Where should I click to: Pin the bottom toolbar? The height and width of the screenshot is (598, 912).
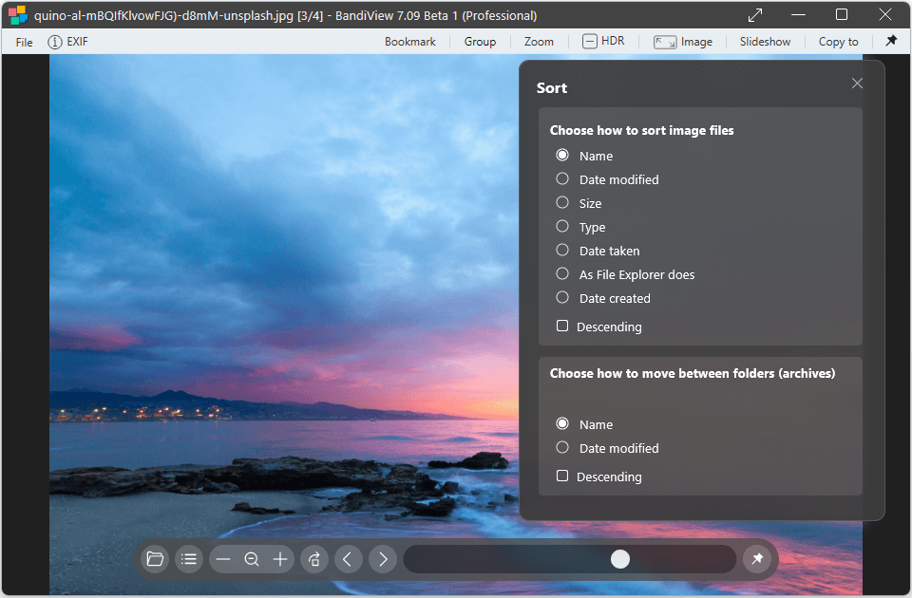[757, 559]
